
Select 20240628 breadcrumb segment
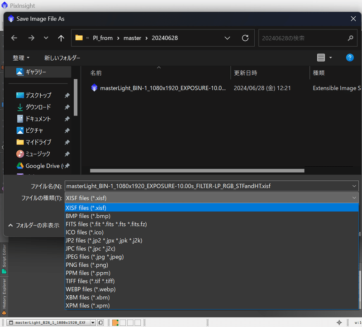[165, 38]
